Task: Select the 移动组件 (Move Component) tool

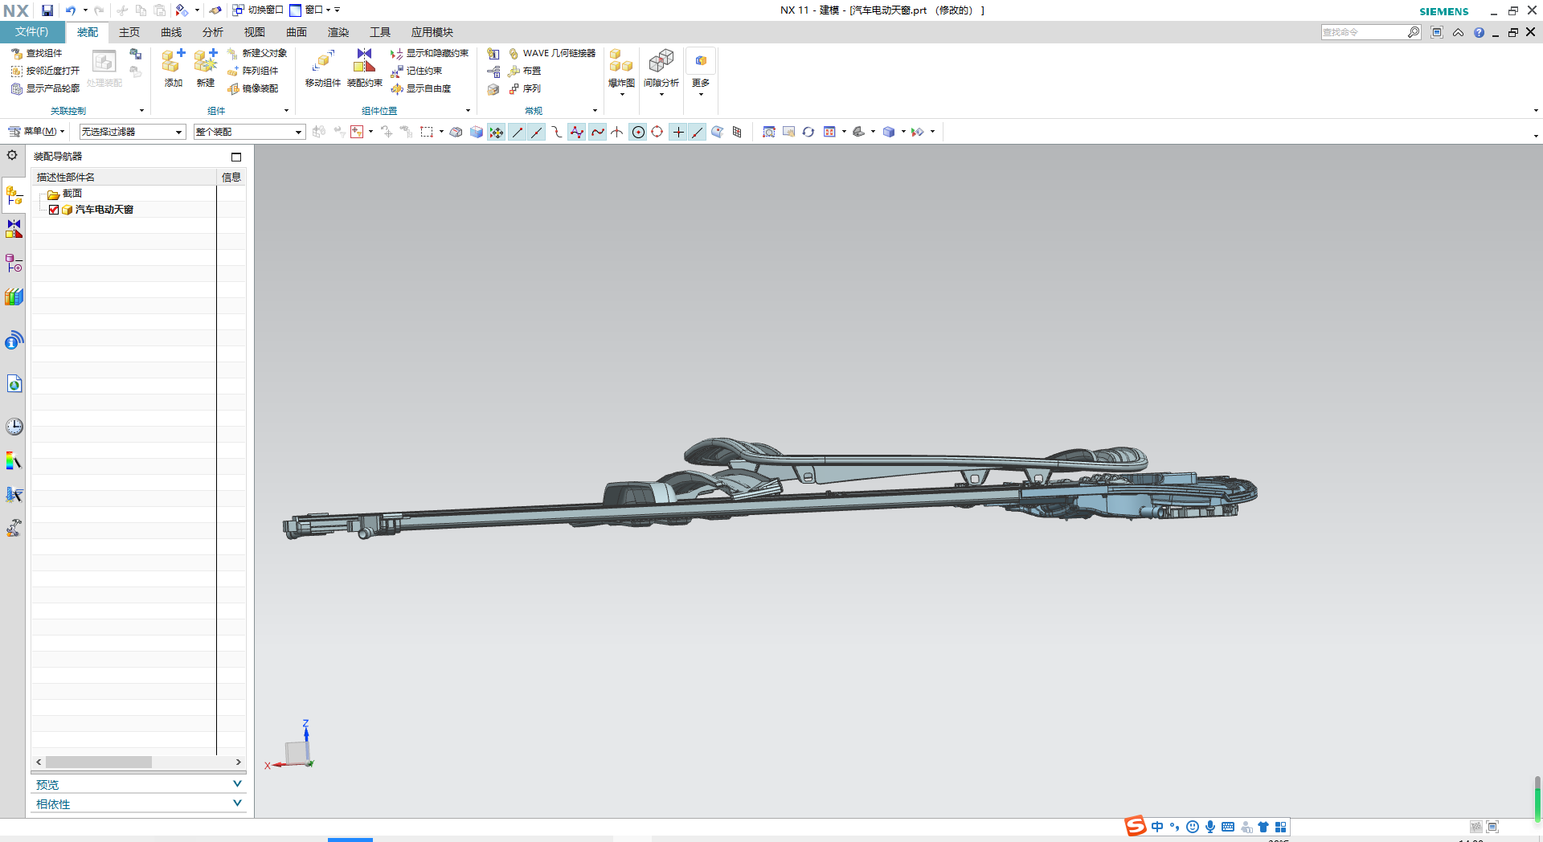Action: point(323,63)
